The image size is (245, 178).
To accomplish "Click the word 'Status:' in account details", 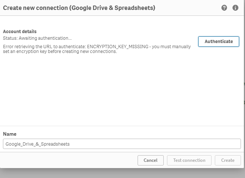I will (10, 38).
